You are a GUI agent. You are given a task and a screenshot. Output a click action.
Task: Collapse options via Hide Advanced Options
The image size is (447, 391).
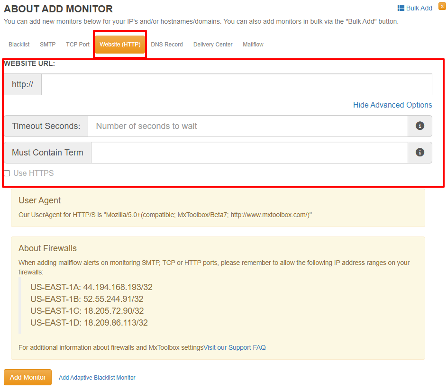click(x=392, y=105)
